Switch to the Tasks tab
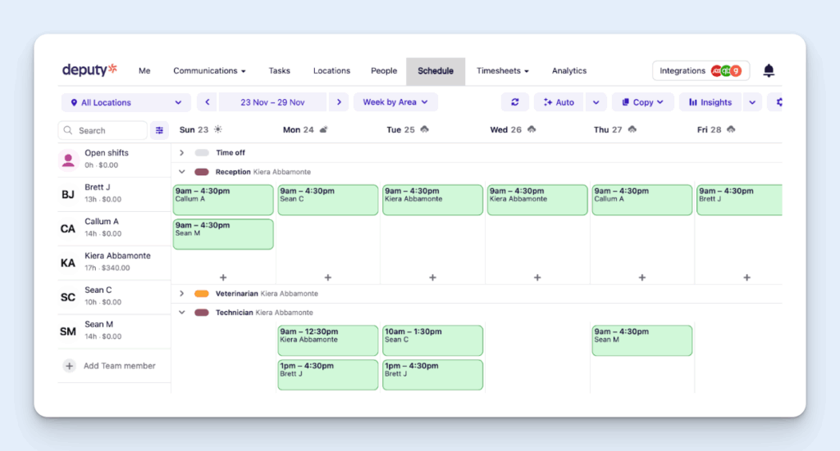 pyautogui.click(x=279, y=70)
